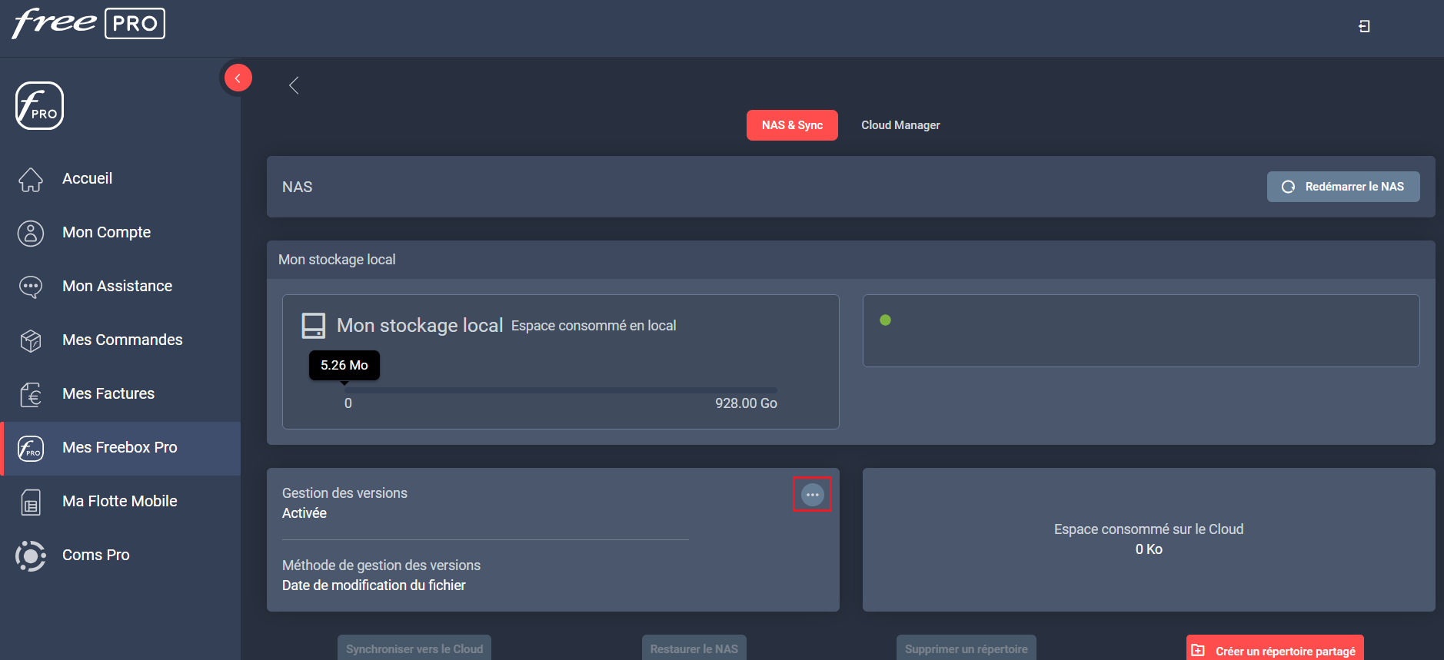Click Créer un répertoire partagé button
Image resolution: width=1444 pixels, height=660 pixels.
click(x=1275, y=648)
